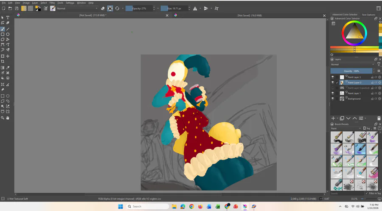Image resolution: width=382 pixels, height=211 pixels.
Task: Select the Zoom tool
Action: click(x=3, y=118)
